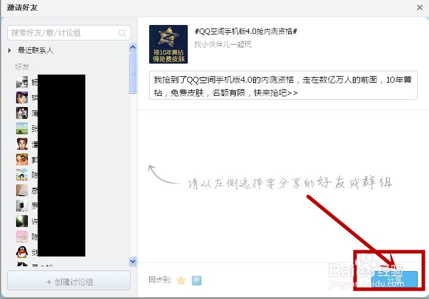429x299 pixels.
Task: Select friend avatar beginning with 张
Action: [22, 128]
